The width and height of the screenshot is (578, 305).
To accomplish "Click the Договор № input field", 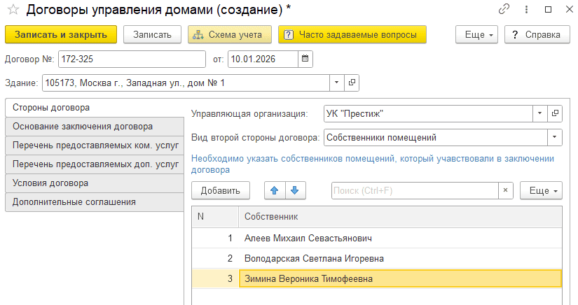I will [132, 59].
